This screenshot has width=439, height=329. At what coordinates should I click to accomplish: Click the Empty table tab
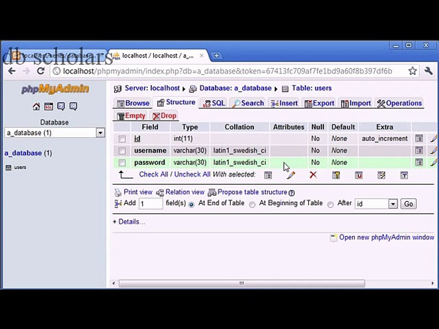pyautogui.click(x=131, y=116)
